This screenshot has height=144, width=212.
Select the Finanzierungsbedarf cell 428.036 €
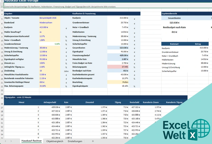pos(118,55)
